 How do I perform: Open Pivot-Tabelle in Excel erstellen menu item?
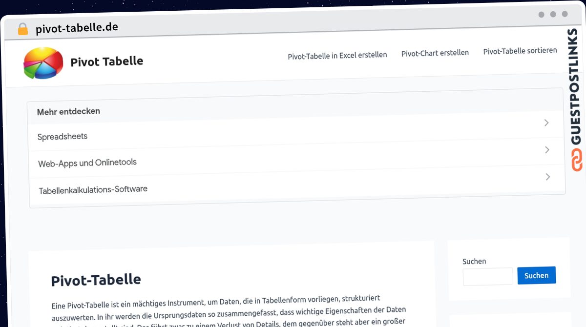coord(337,55)
